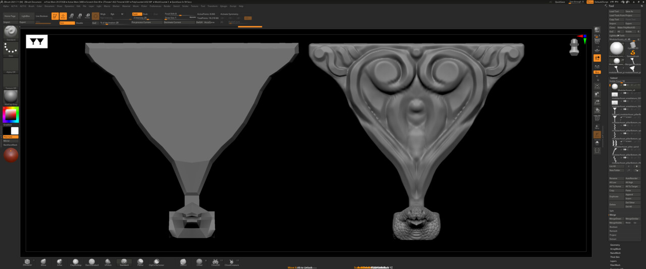Expand the FiberMesh subpalette
Image resolution: width=646 pixels, height=269 pixels.
click(x=615, y=265)
